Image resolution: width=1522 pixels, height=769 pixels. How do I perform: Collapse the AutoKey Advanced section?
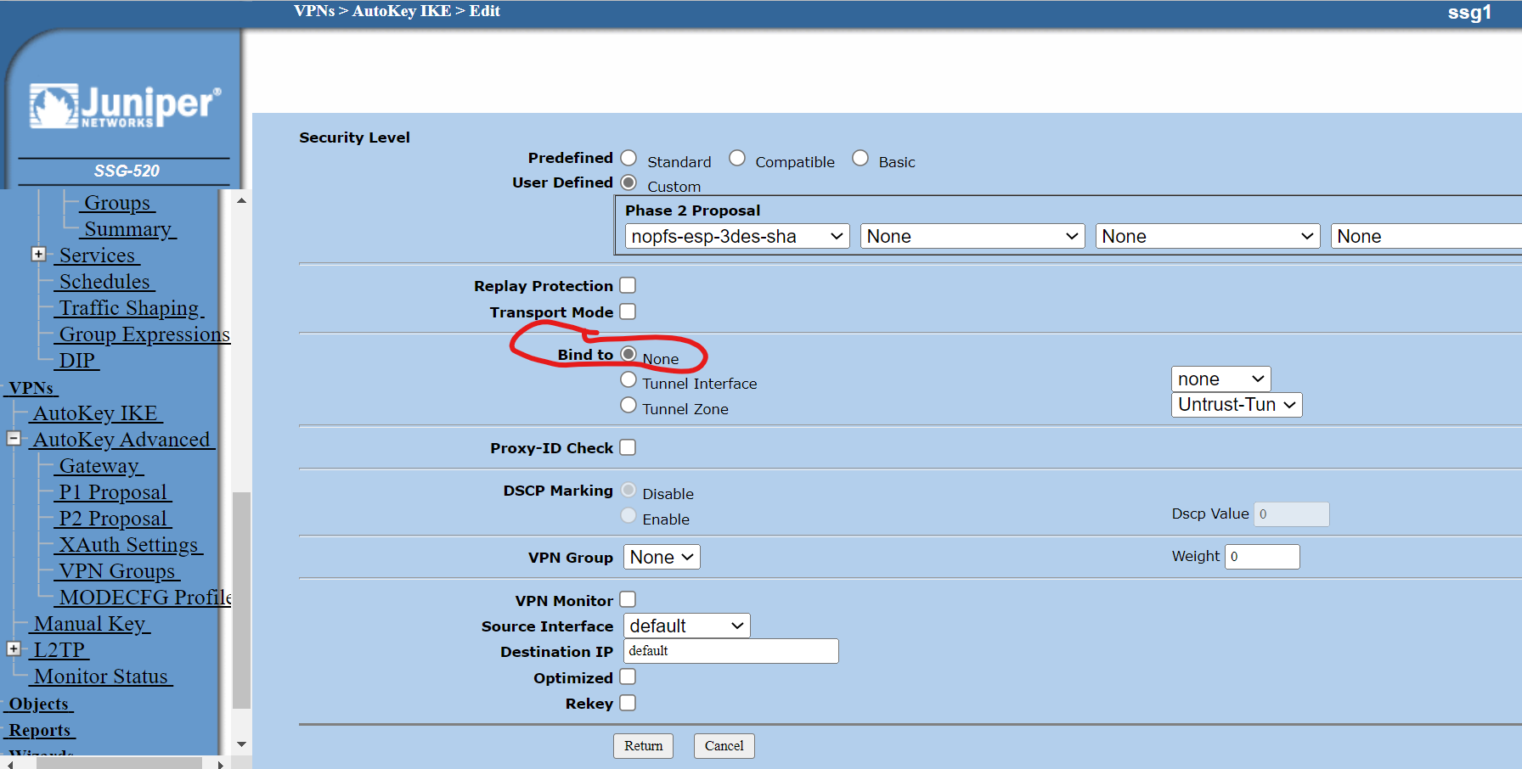(x=14, y=438)
